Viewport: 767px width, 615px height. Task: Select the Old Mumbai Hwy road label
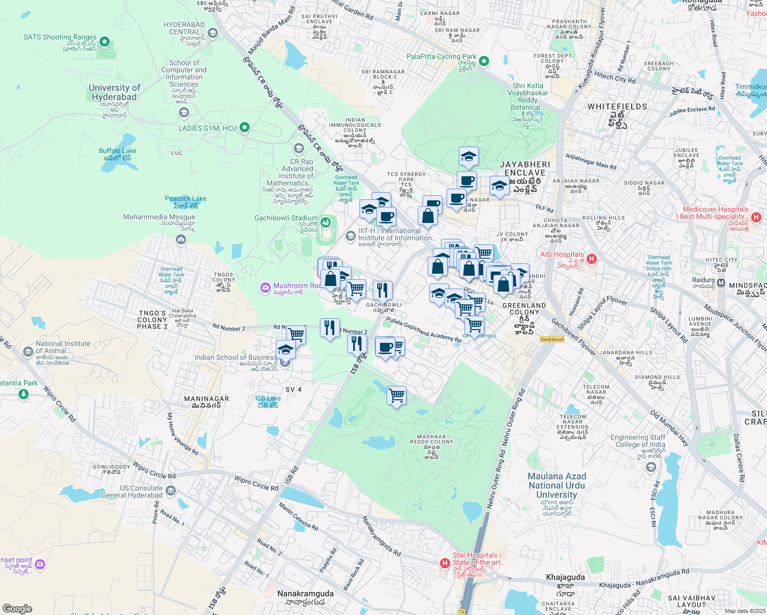tap(670, 428)
